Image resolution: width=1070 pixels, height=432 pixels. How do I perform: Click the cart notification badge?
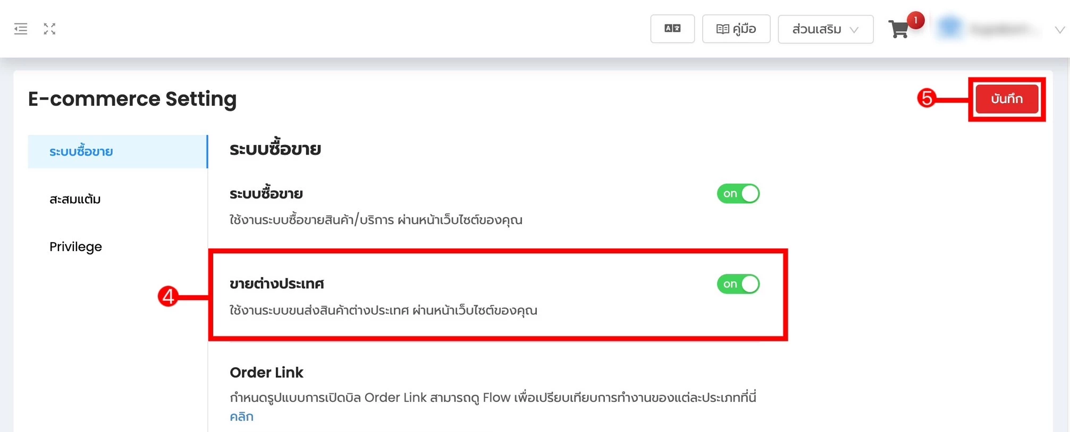(x=915, y=20)
